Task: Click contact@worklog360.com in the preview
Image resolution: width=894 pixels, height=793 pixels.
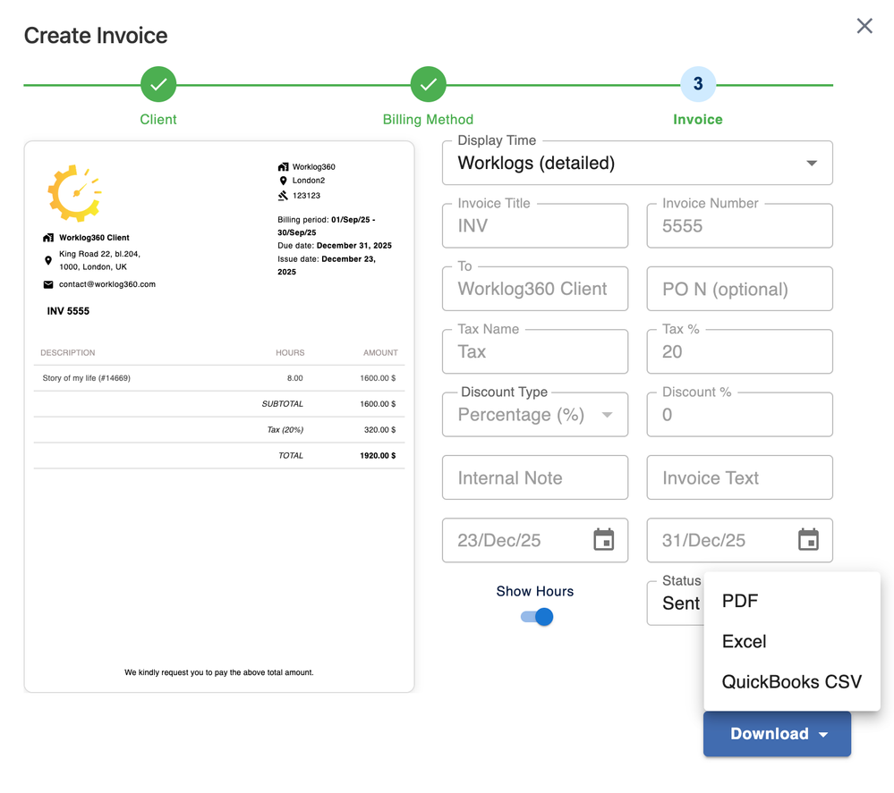Action: click(107, 284)
